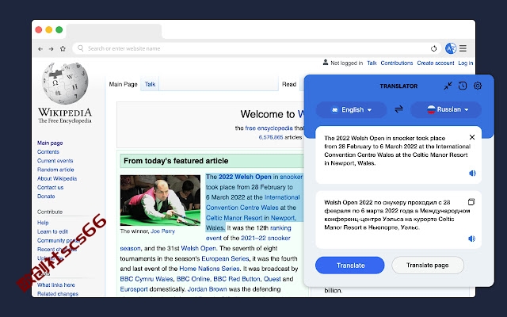Open the Related changes link
The width and height of the screenshot is (507, 317).
58,294
